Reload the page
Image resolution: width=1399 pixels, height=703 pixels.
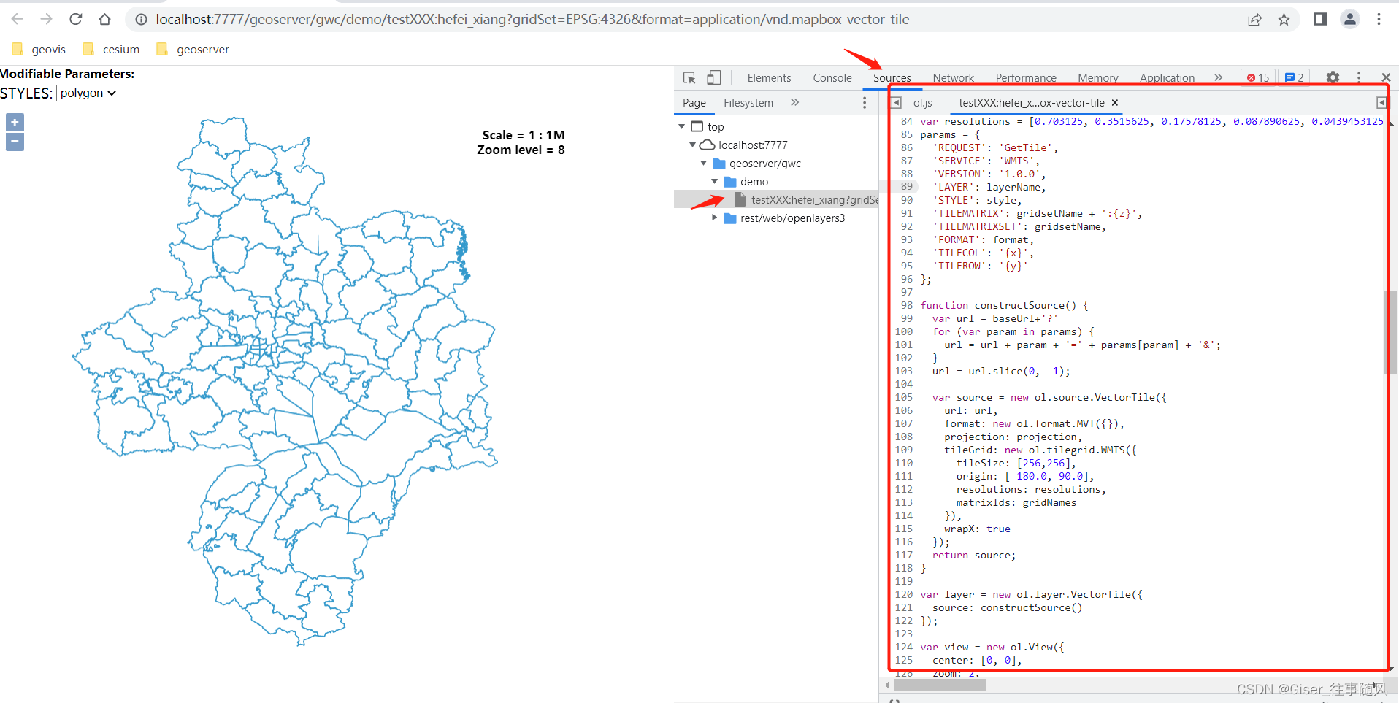(75, 19)
